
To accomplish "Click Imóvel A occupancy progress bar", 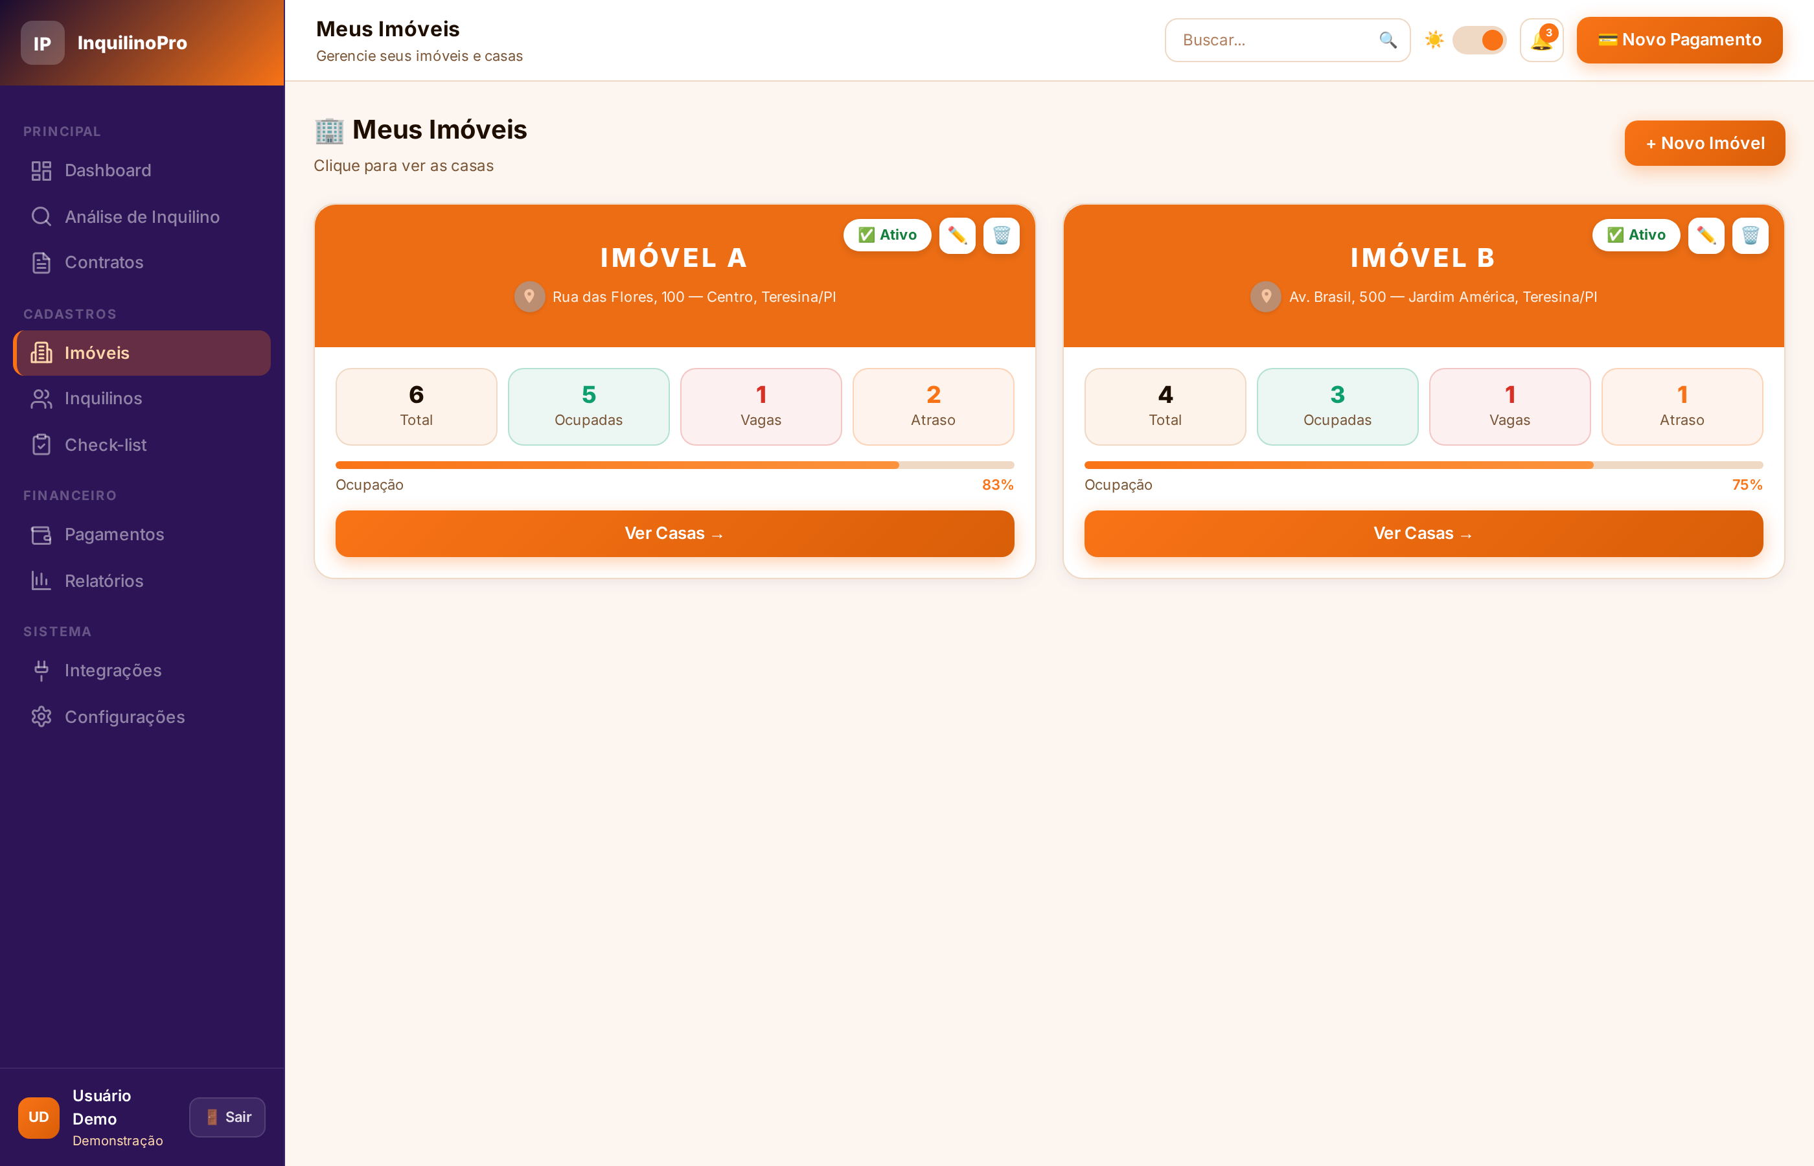I will 674,465.
